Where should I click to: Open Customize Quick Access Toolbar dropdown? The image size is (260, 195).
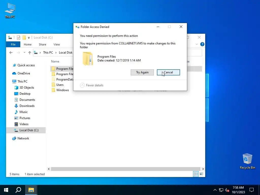tap(29, 38)
